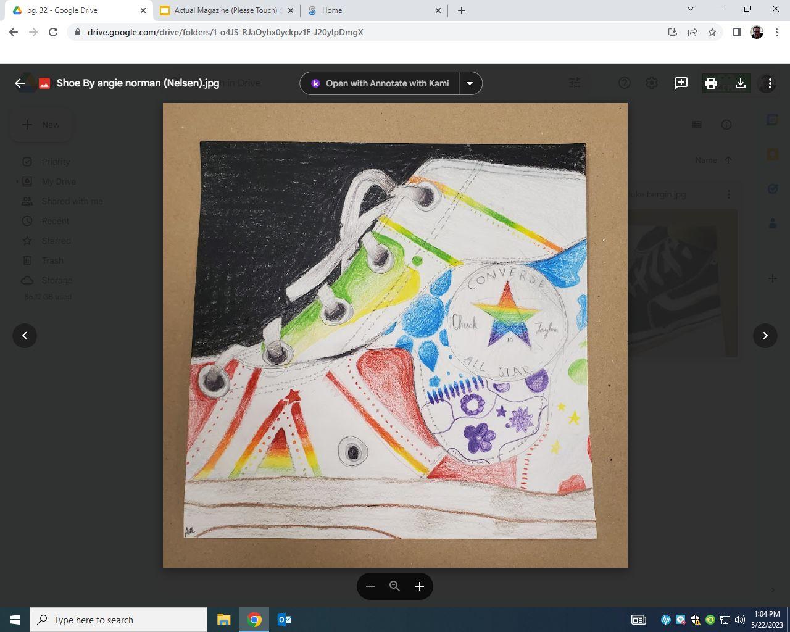Image resolution: width=790 pixels, height=632 pixels.
Task: Close the Home tab
Action: [438, 10]
